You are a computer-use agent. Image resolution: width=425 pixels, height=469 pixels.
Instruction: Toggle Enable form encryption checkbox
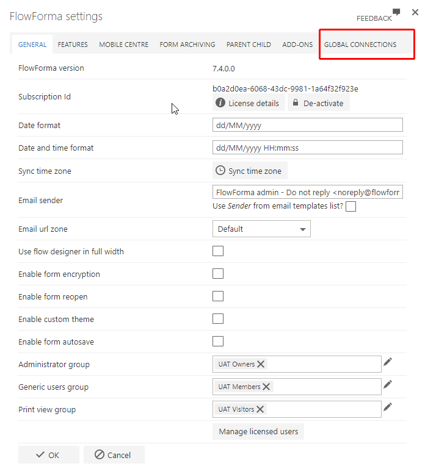coord(218,274)
